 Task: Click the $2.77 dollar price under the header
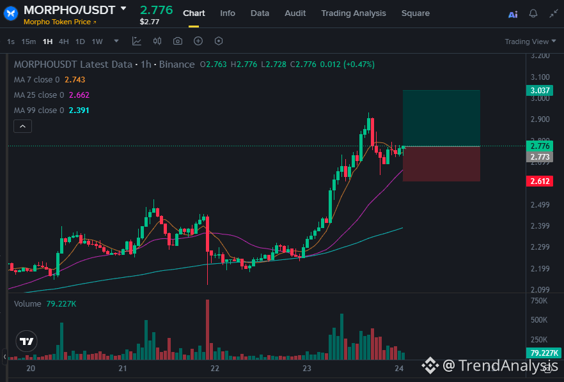point(150,22)
